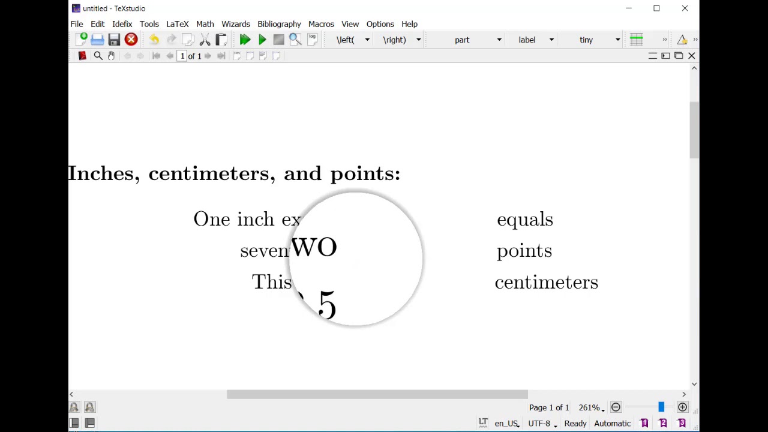The height and width of the screenshot is (432, 768).
Task: Run Build & View with double green arrow
Action: tap(245, 40)
